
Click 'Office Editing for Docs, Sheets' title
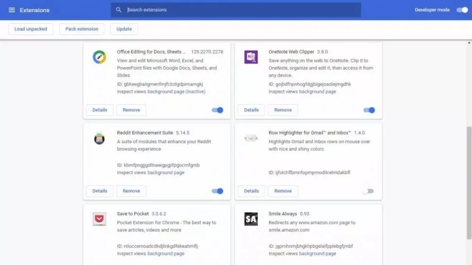tap(152, 52)
